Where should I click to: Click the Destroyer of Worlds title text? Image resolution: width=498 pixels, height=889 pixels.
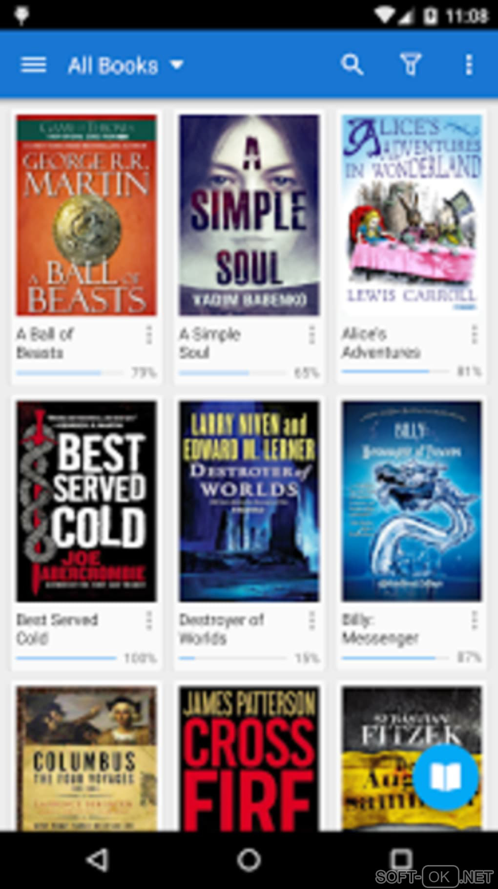[x=221, y=629]
